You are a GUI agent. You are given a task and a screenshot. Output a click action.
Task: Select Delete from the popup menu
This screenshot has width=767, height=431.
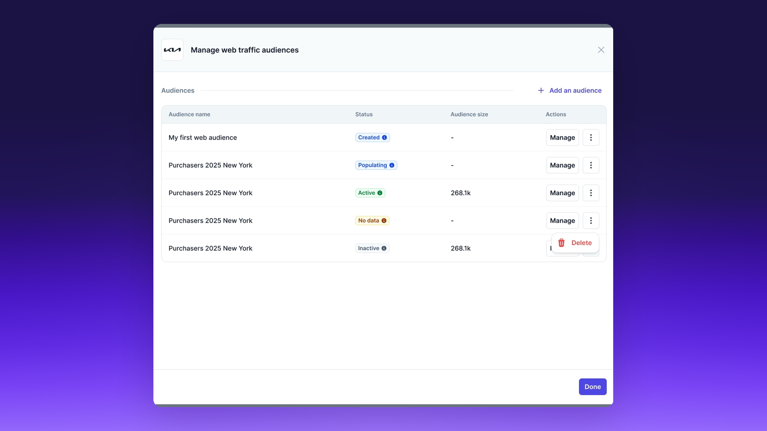581,243
